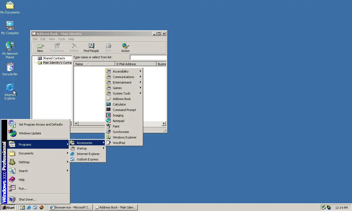Image resolution: width=352 pixels, height=211 pixels.
Task: Select the My Computer desktop icon
Action: coord(10,28)
